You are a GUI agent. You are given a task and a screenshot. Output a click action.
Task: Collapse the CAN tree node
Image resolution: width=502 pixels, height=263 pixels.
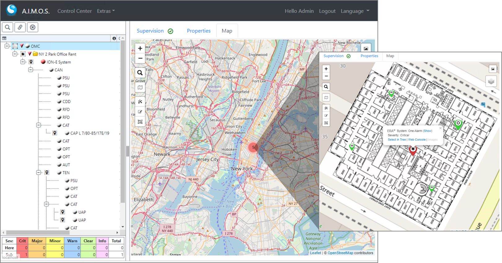30,70
